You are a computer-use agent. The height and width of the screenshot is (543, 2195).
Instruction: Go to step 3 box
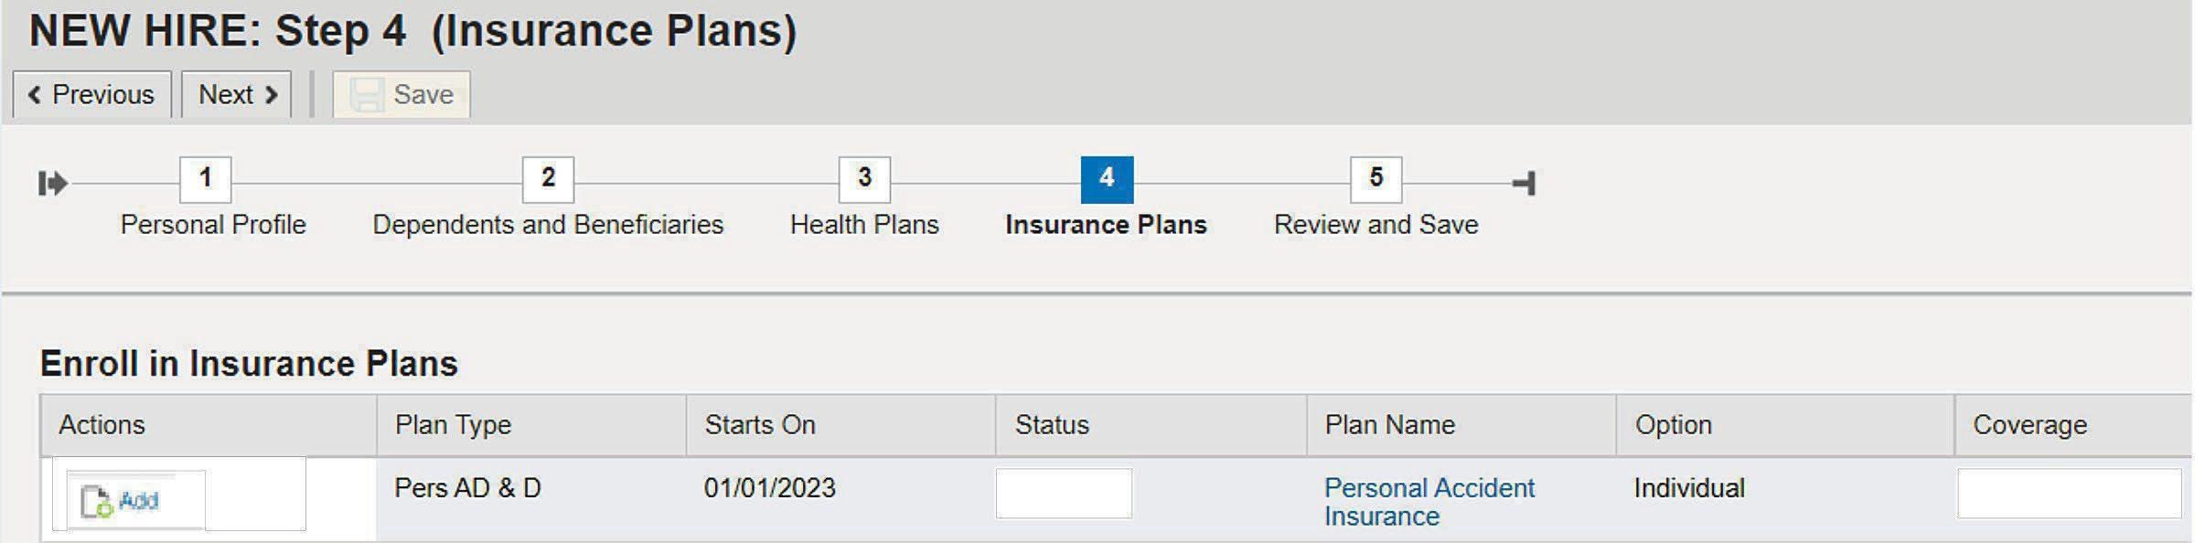tap(864, 179)
